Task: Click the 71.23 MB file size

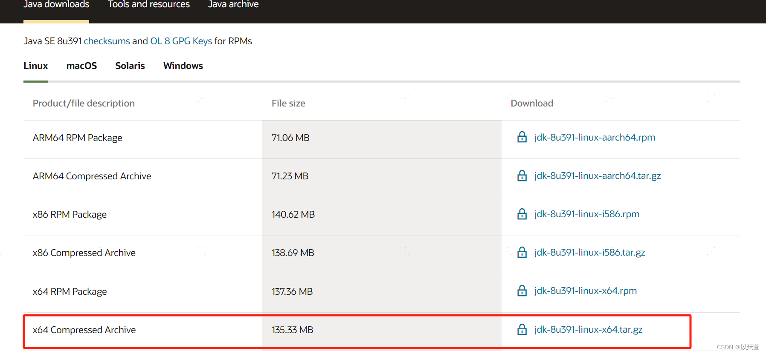Action: click(290, 176)
